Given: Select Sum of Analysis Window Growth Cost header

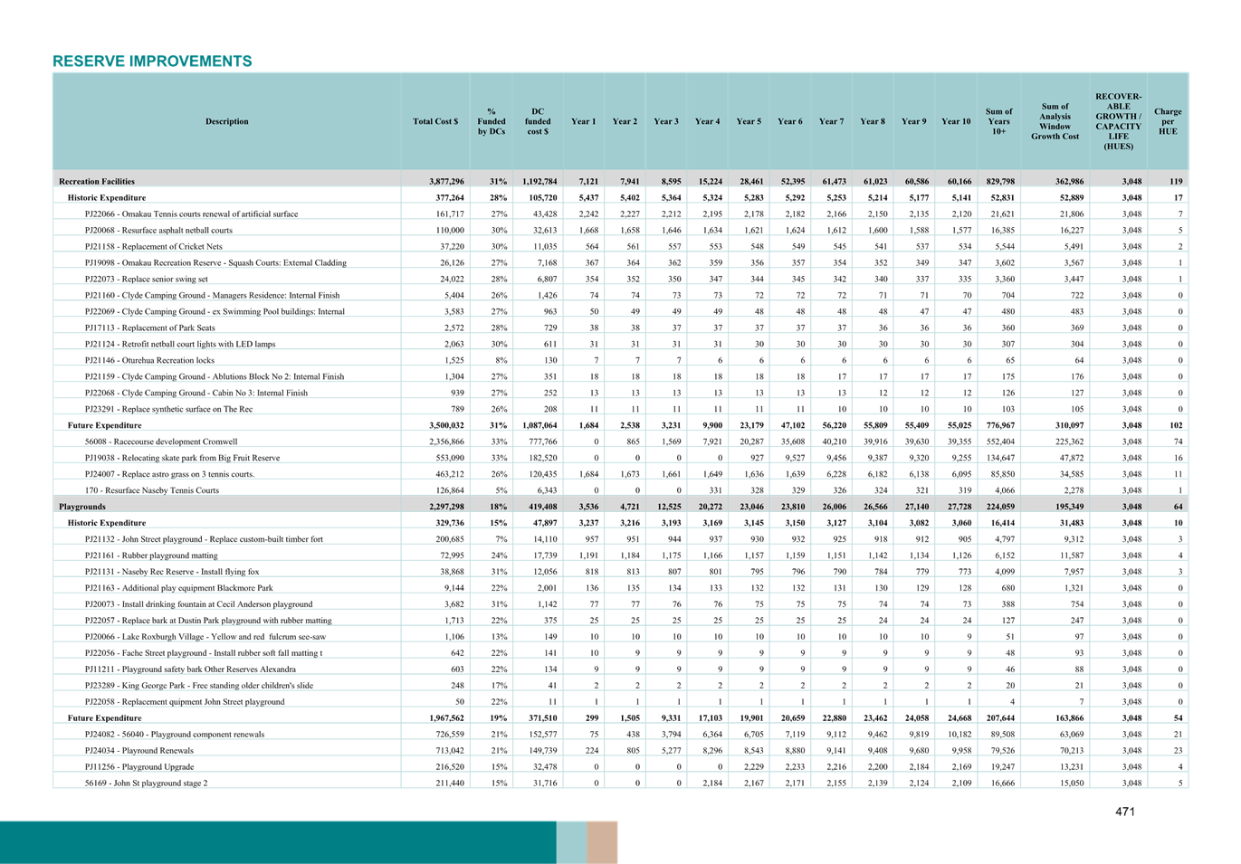Looking at the screenshot, I should point(1055,121).
